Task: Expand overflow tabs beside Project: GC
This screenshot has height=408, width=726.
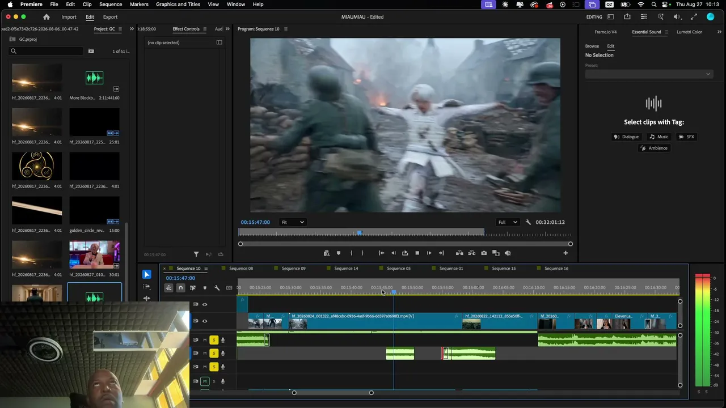Action: pyautogui.click(x=132, y=29)
